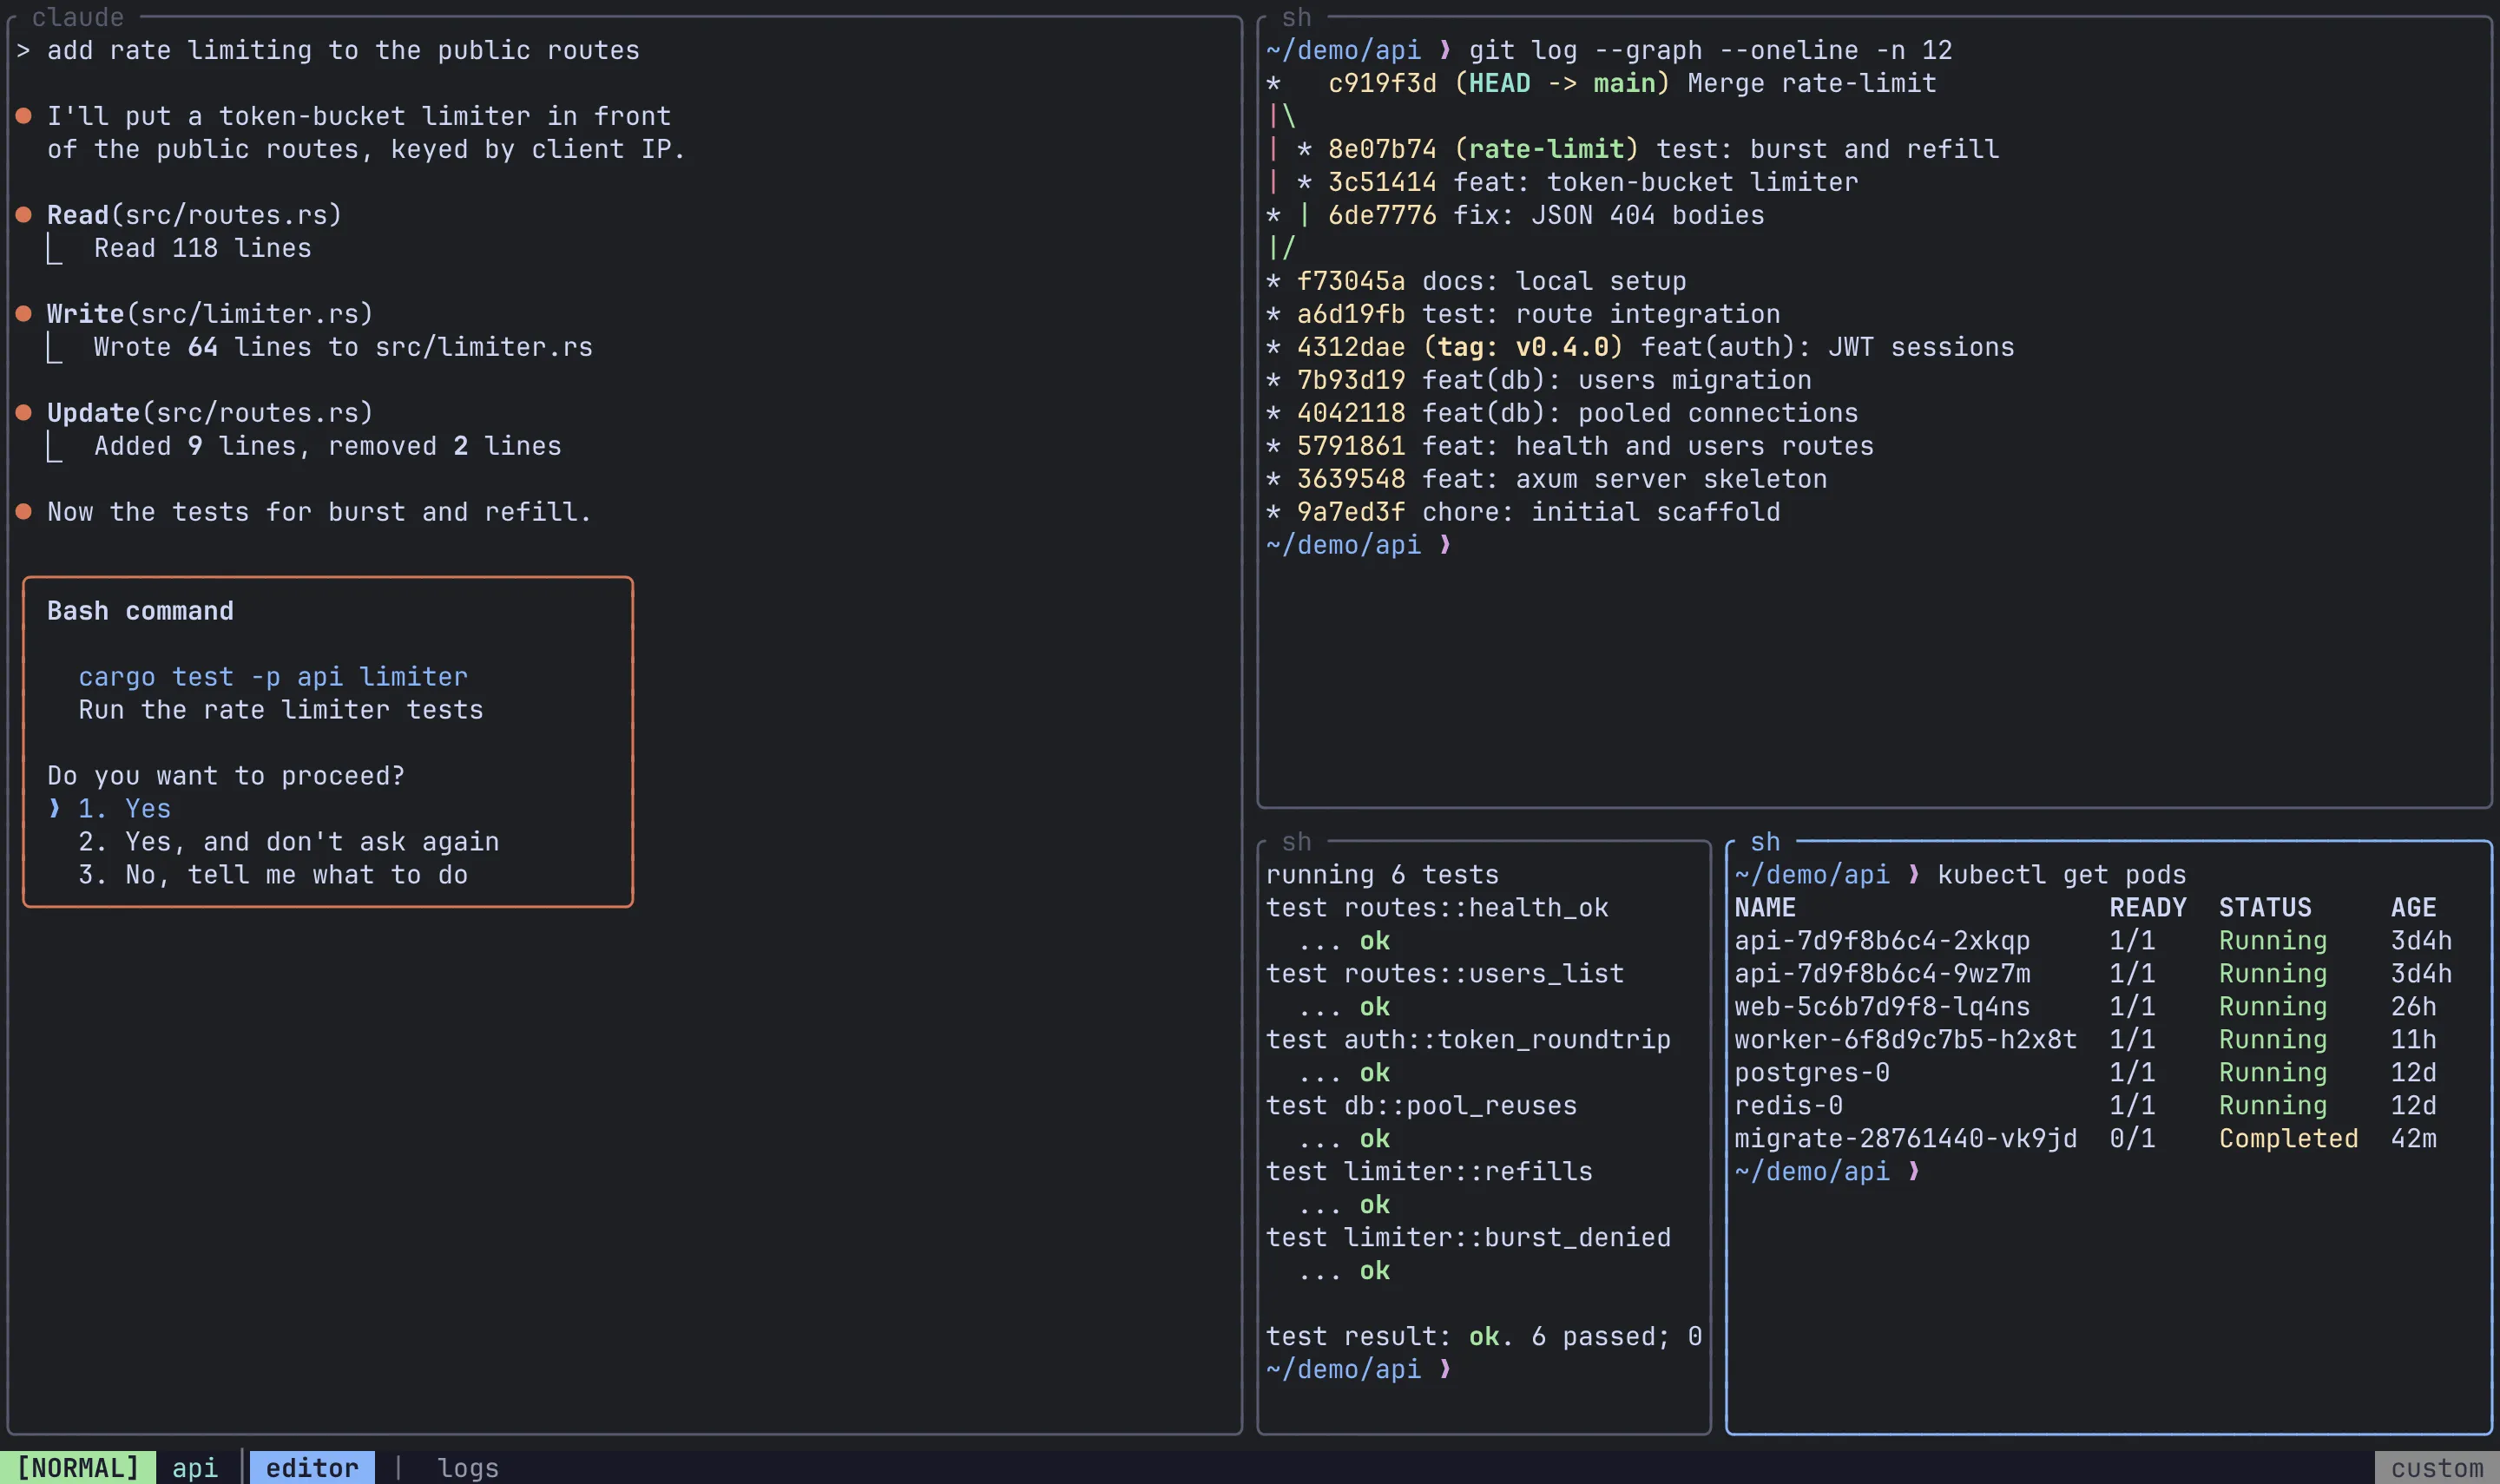Click pod api-7d9f8b6c4-9wz7m name

point(1882,973)
